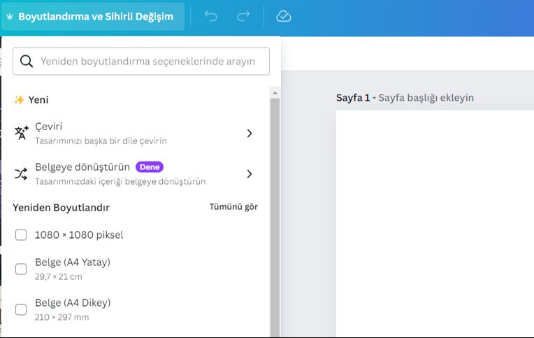Click the Yeniden Boyutlandır heading
The height and width of the screenshot is (338, 534).
(x=62, y=207)
